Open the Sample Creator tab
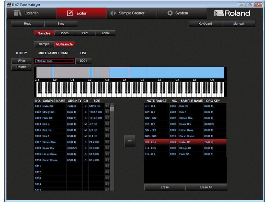This screenshot has height=202, width=269. 131,13
